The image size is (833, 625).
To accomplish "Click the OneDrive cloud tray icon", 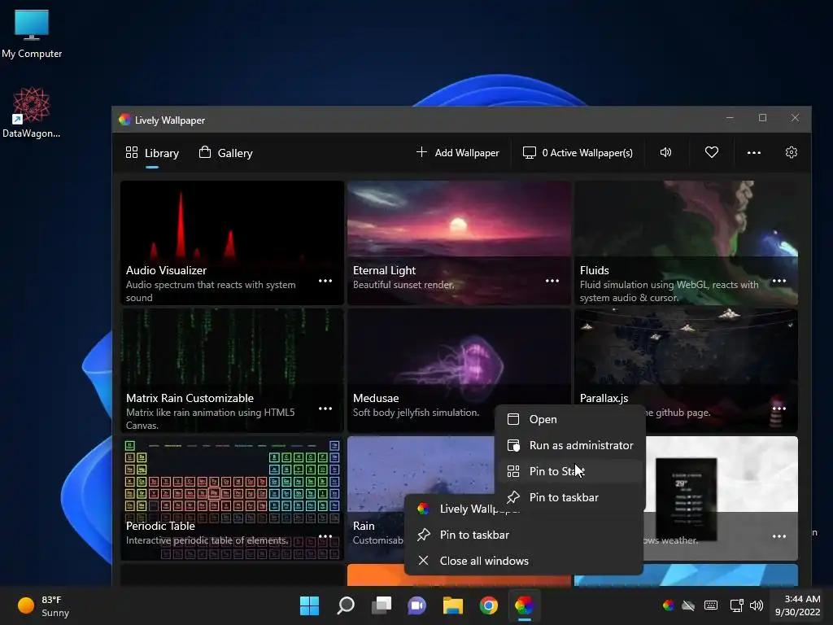I will point(688,605).
